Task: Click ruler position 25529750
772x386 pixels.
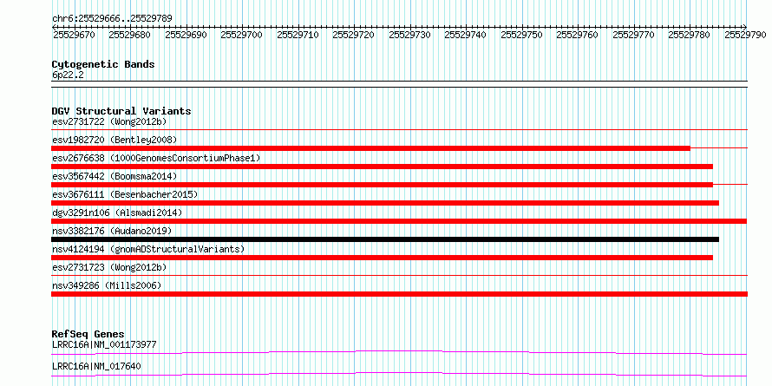Action: point(521,35)
